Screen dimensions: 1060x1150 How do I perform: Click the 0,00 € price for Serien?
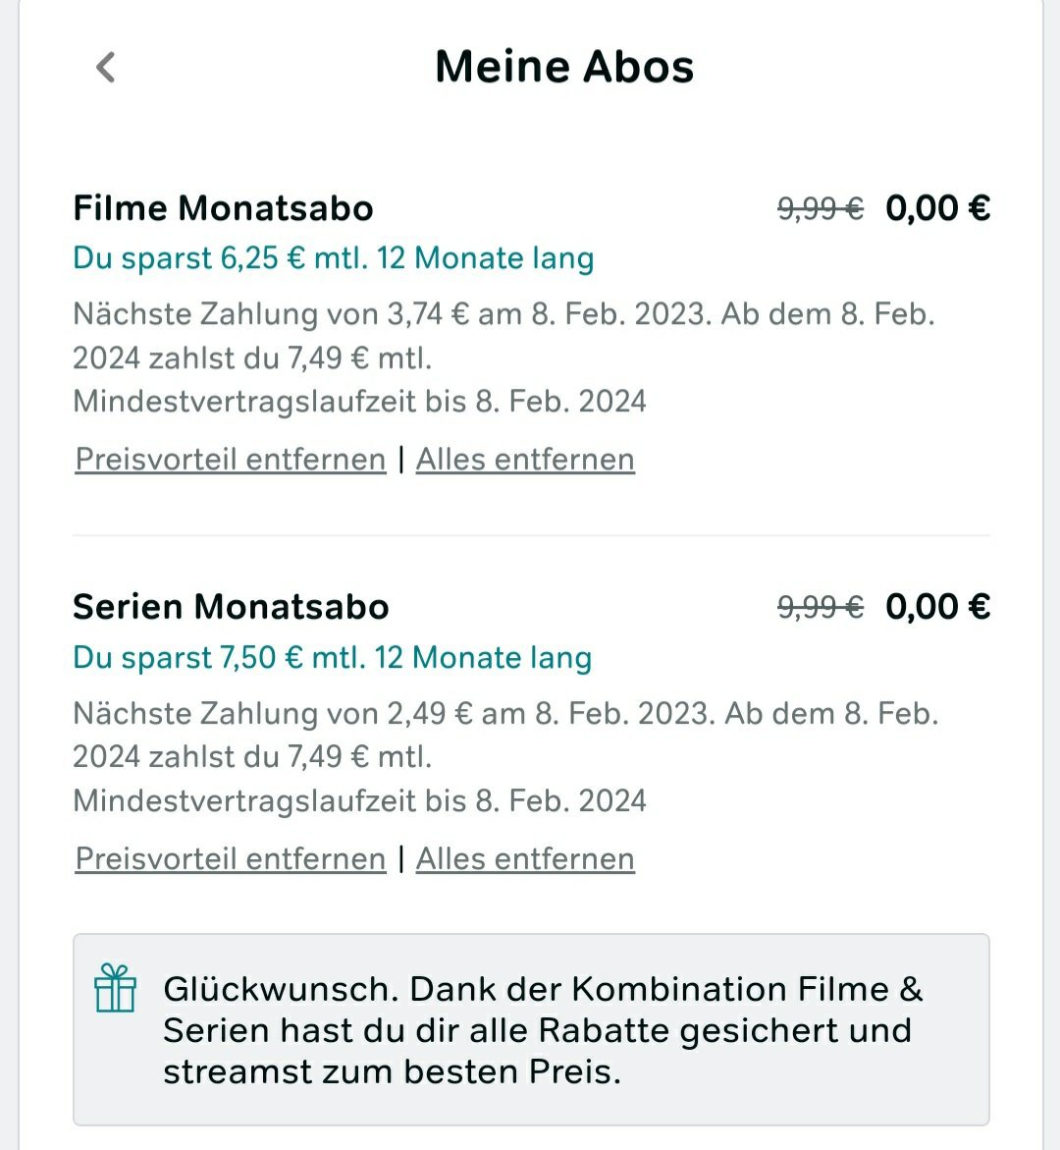937,607
